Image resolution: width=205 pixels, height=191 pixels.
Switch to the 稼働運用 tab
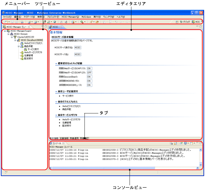pyautogui.click(x=74, y=138)
